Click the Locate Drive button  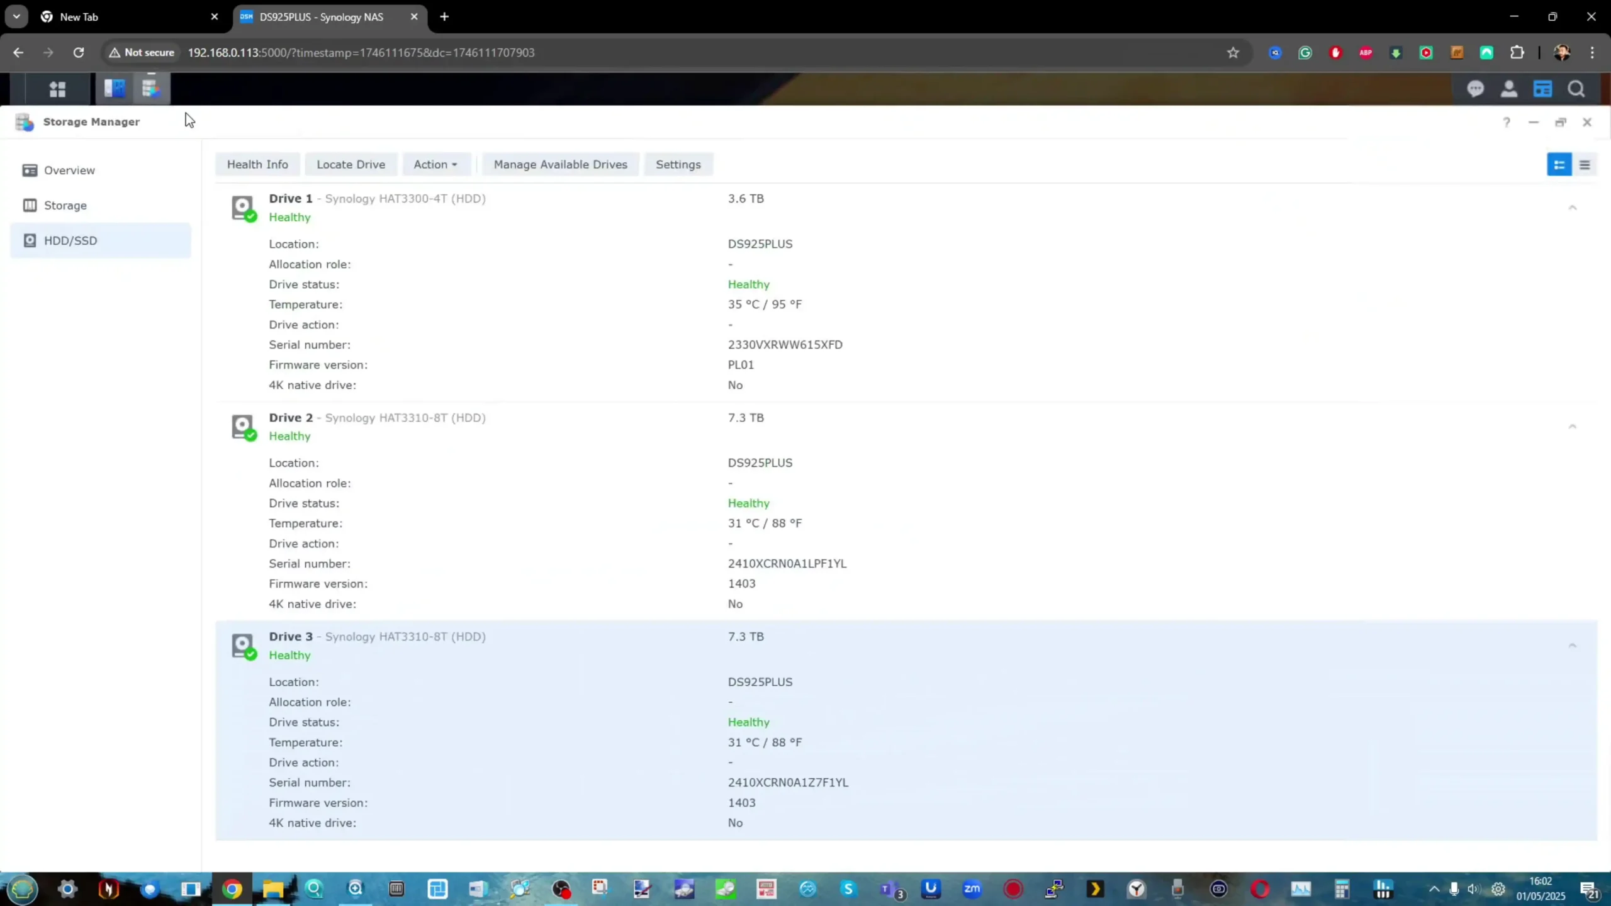pos(351,164)
